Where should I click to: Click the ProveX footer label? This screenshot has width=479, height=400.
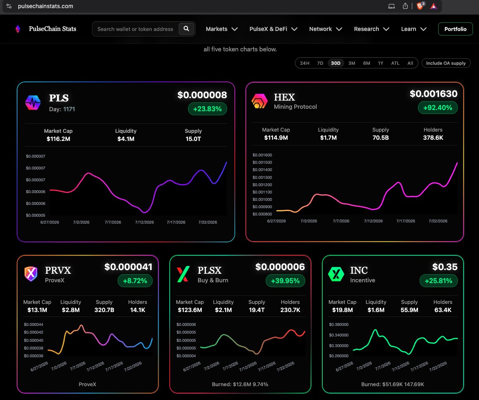click(x=87, y=384)
